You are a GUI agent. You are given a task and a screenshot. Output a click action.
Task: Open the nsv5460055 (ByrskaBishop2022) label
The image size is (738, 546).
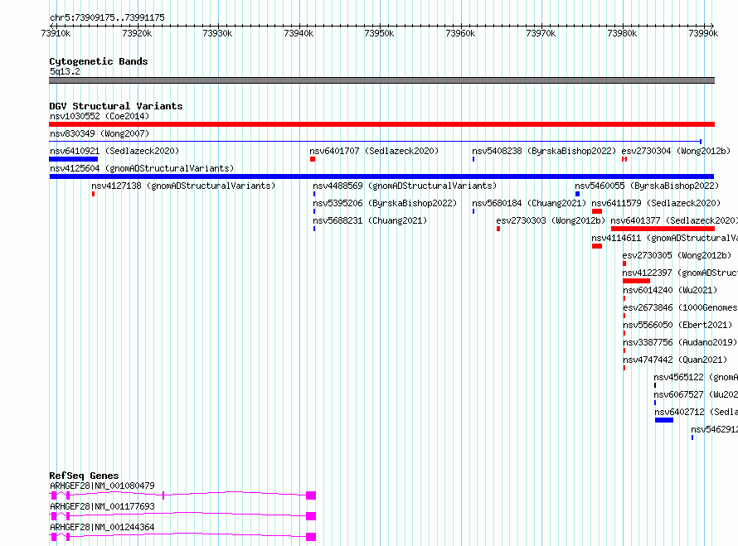(x=647, y=186)
